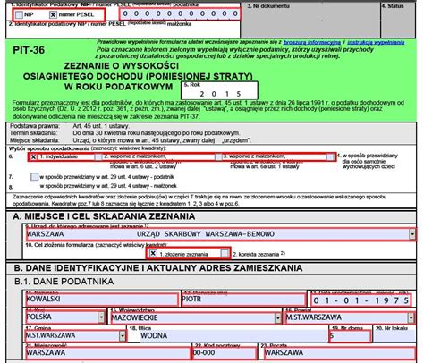Toggle the numer PESEL checkbox
Screen dimensions: 424x363
[53, 14]
